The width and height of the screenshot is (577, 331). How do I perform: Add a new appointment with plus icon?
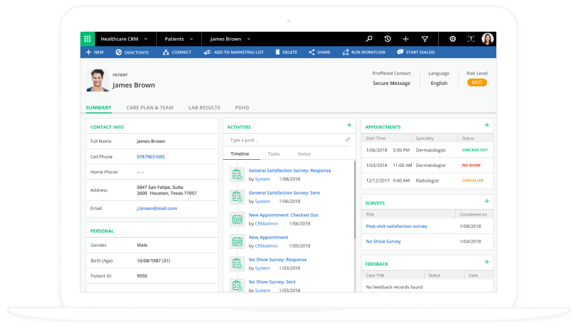click(x=486, y=125)
